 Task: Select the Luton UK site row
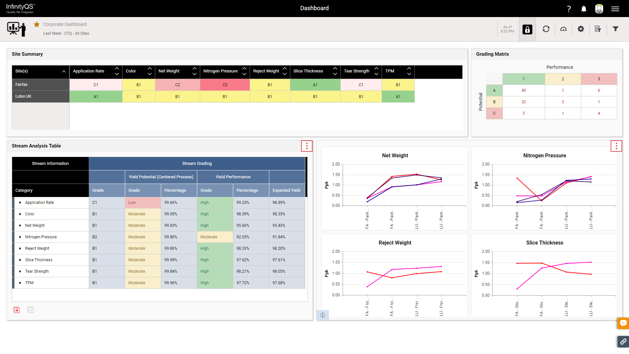[41, 96]
